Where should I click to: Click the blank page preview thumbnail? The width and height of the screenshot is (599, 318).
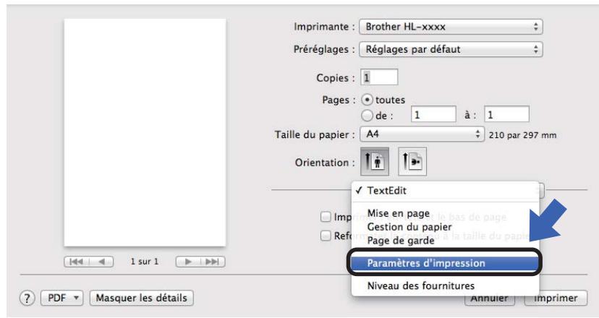(145, 132)
